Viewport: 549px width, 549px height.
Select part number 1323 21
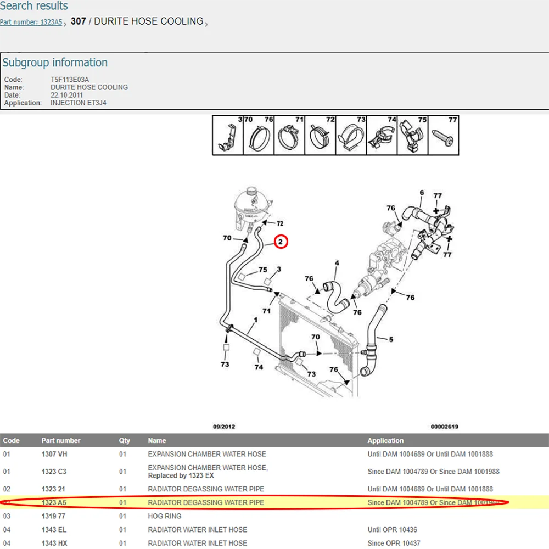point(53,489)
